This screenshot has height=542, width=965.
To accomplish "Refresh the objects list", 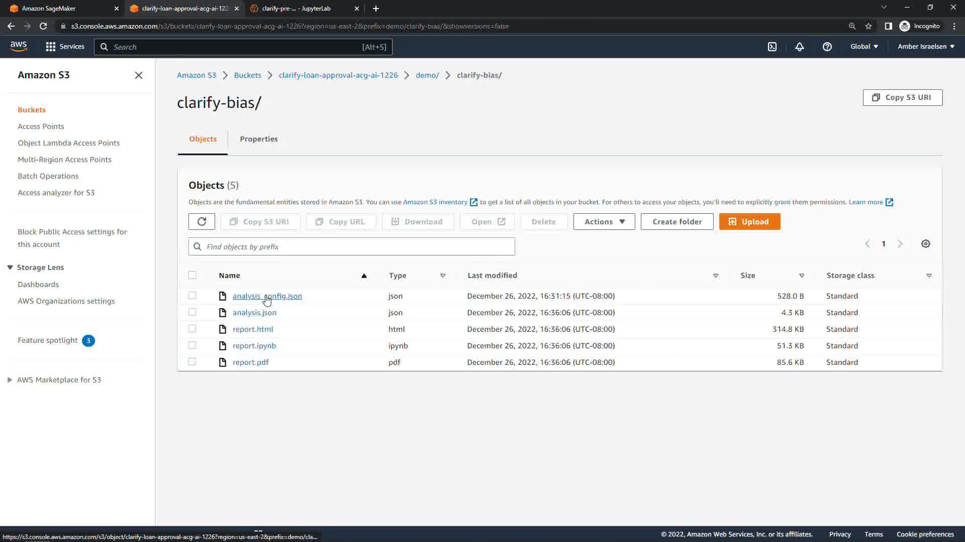I will [x=202, y=222].
